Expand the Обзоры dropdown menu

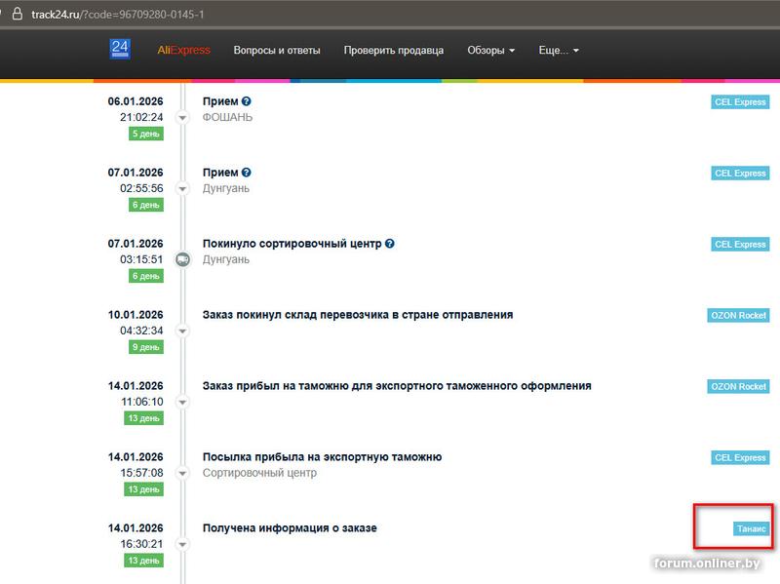490,51
